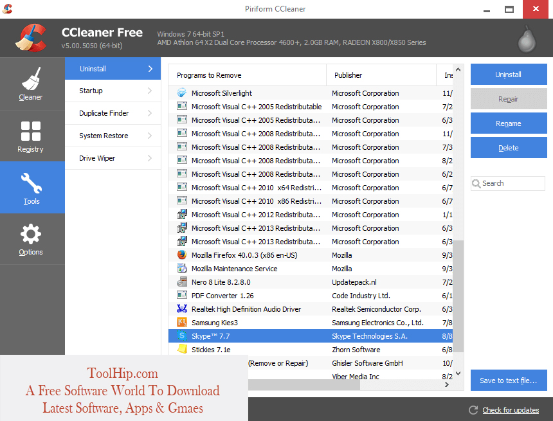553x421 pixels.
Task: Sort by Publisher column header
Action: pyautogui.click(x=381, y=75)
